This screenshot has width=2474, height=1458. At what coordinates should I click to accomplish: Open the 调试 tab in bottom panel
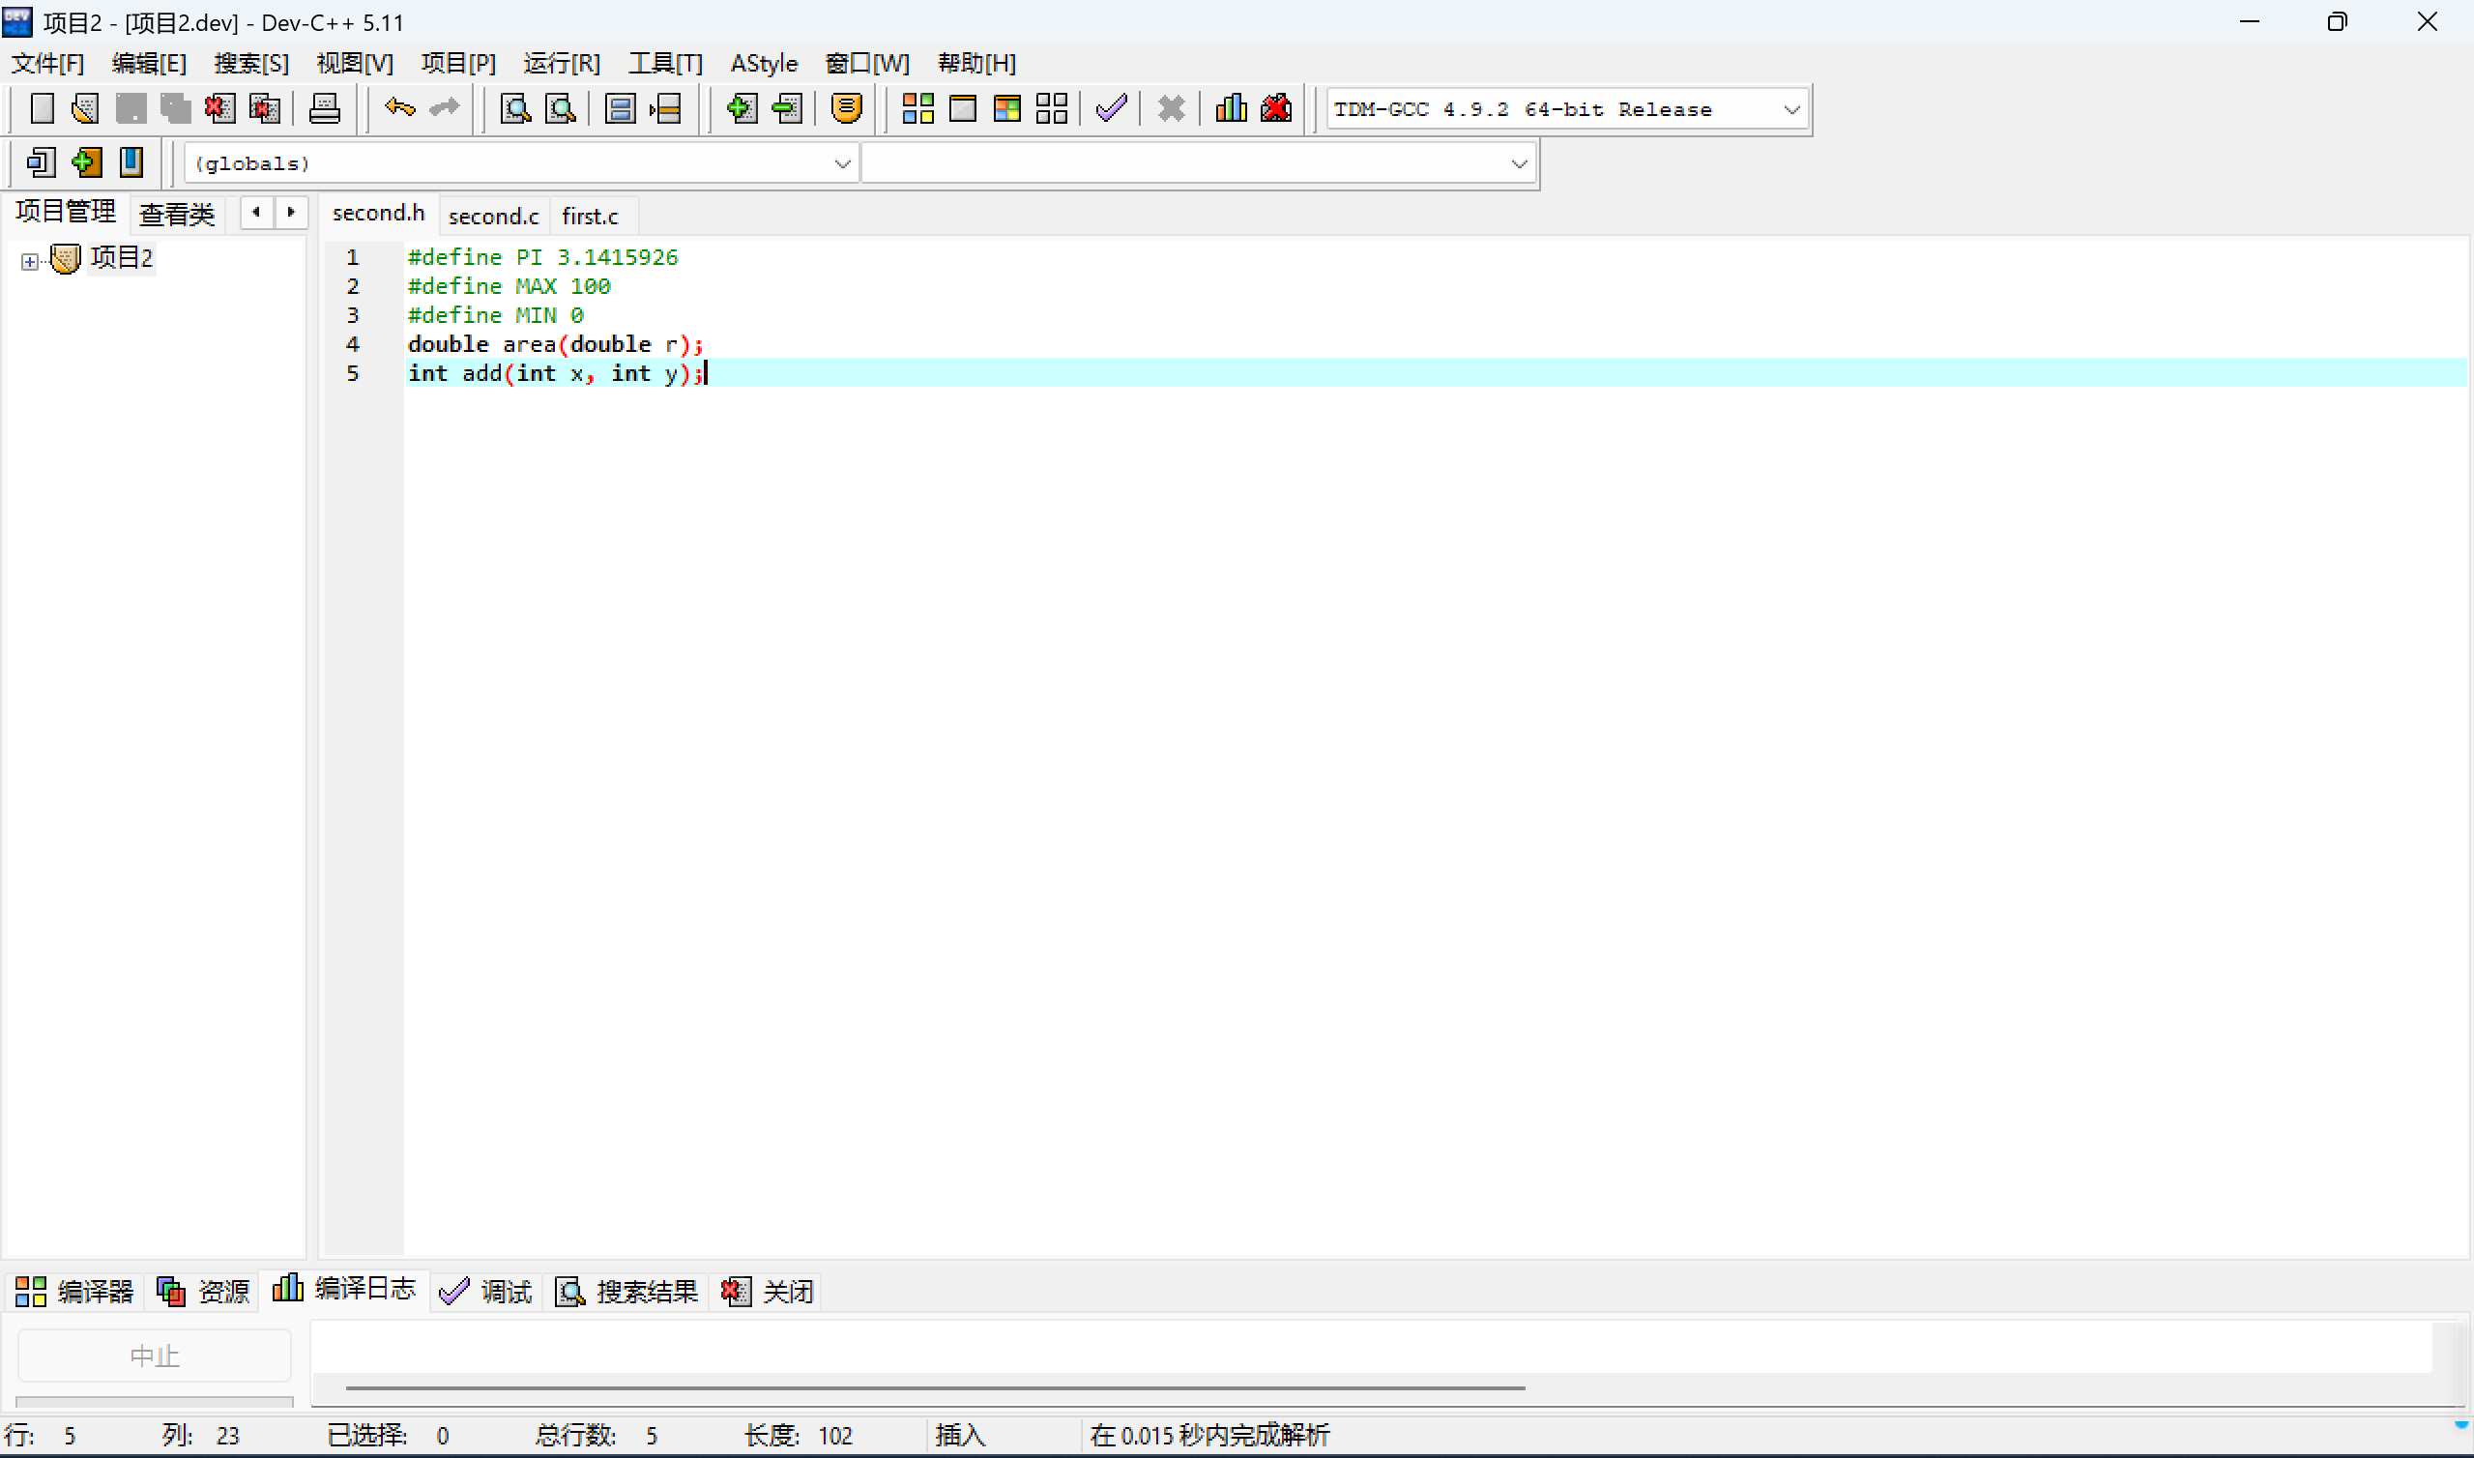click(487, 1291)
